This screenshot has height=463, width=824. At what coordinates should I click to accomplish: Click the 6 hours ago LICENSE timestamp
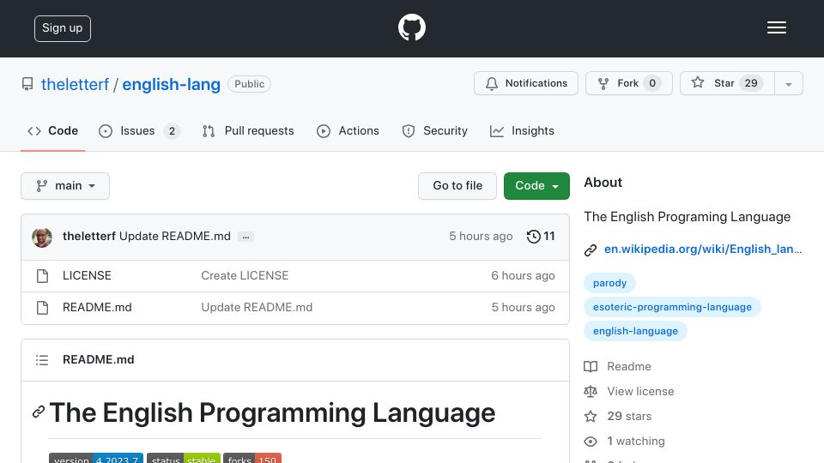click(523, 275)
